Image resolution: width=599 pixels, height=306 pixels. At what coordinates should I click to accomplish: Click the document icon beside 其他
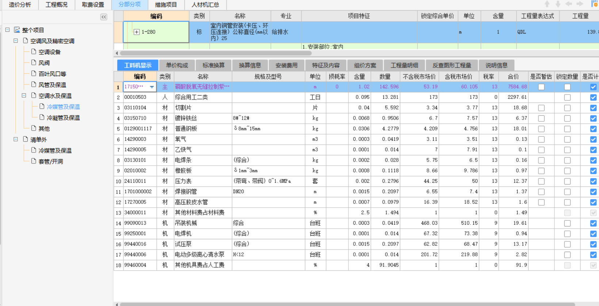click(34, 128)
